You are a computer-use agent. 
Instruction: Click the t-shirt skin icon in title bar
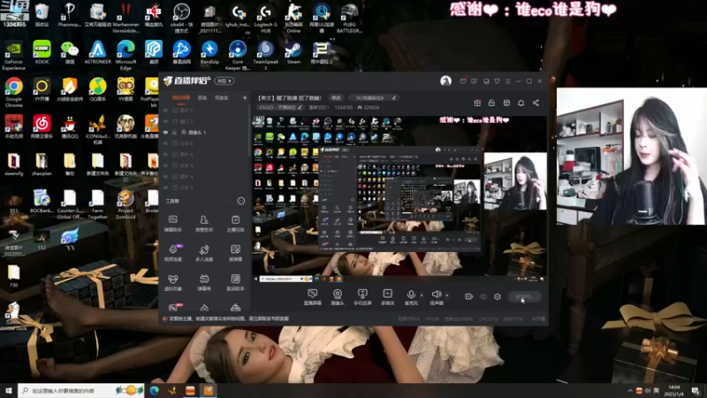coord(497,81)
